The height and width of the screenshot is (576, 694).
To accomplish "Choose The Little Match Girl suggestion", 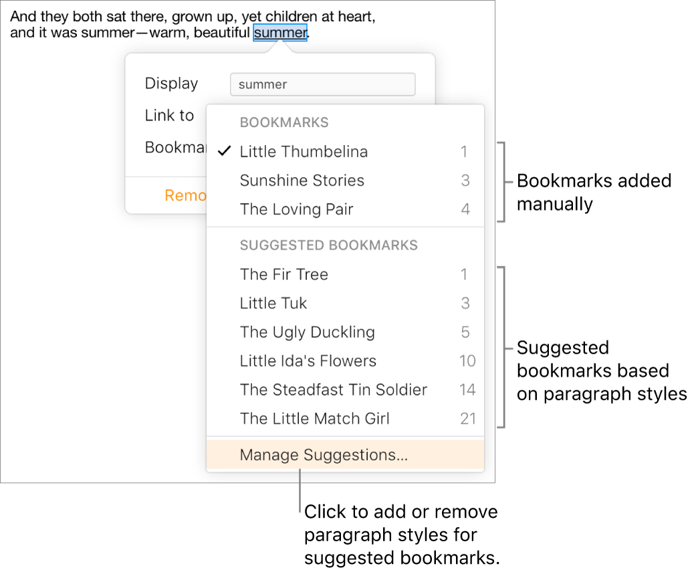I will (x=314, y=418).
